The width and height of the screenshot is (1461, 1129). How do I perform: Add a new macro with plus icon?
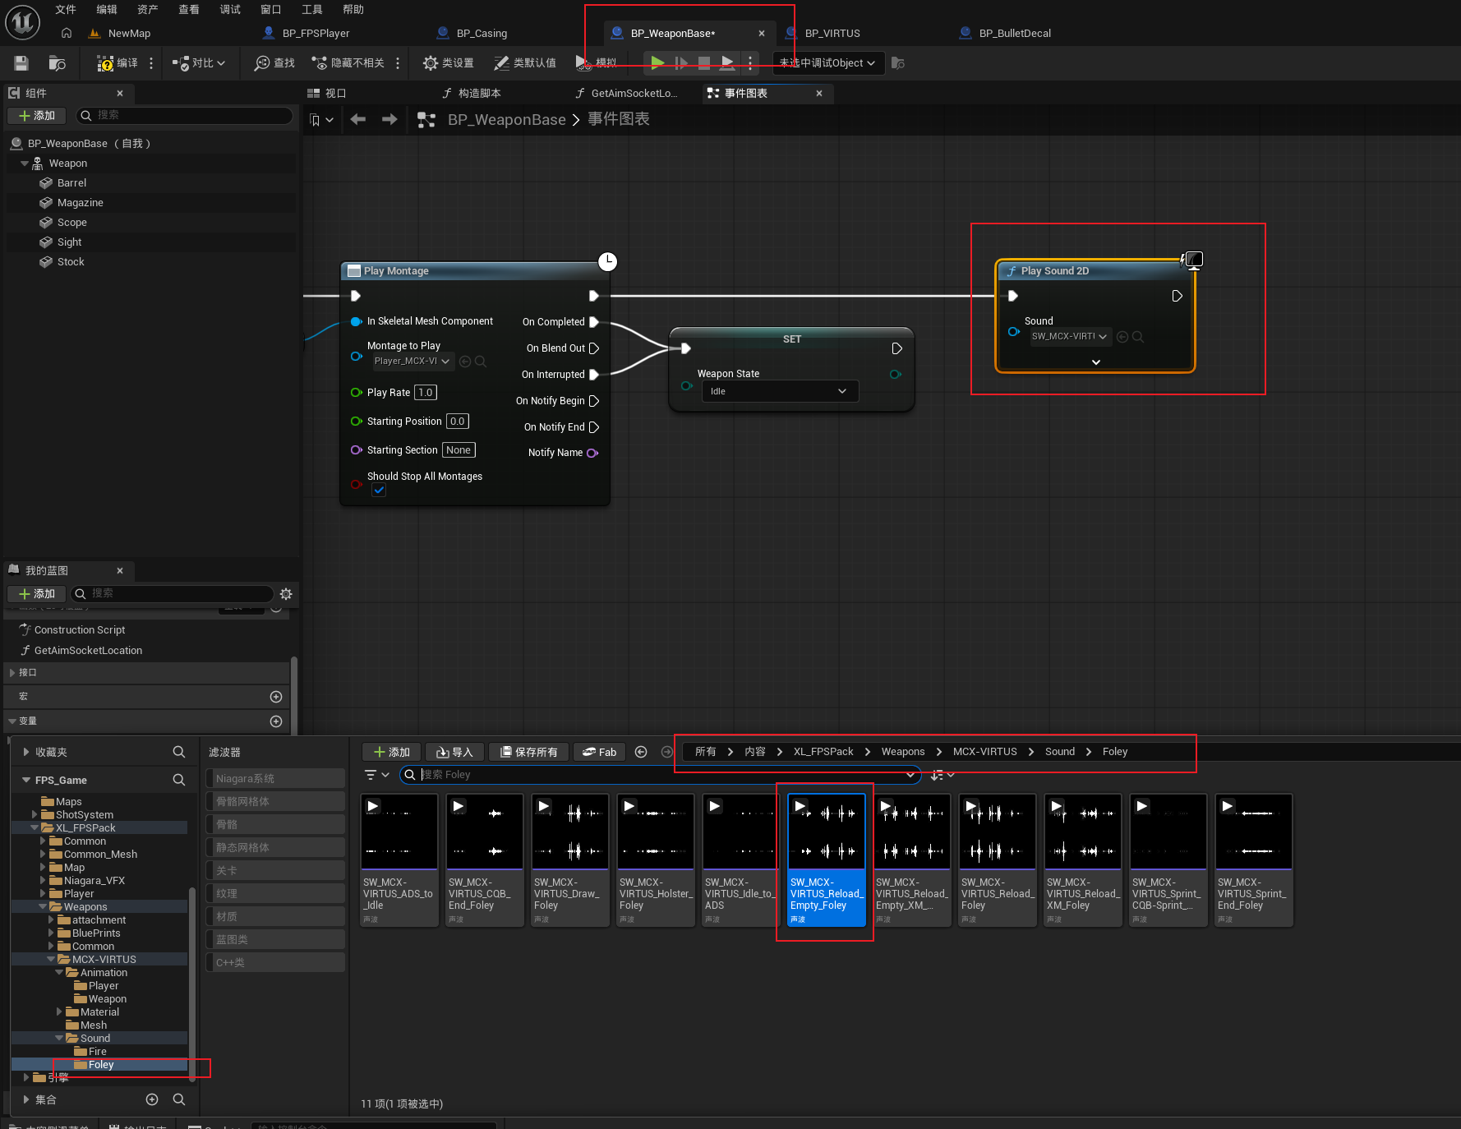point(276,697)
